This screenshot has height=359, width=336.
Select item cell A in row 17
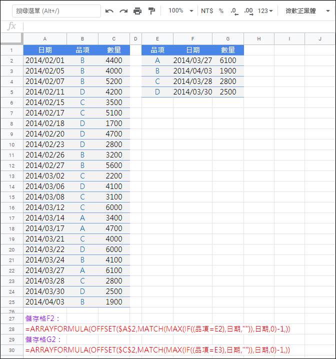click(82, 218)
